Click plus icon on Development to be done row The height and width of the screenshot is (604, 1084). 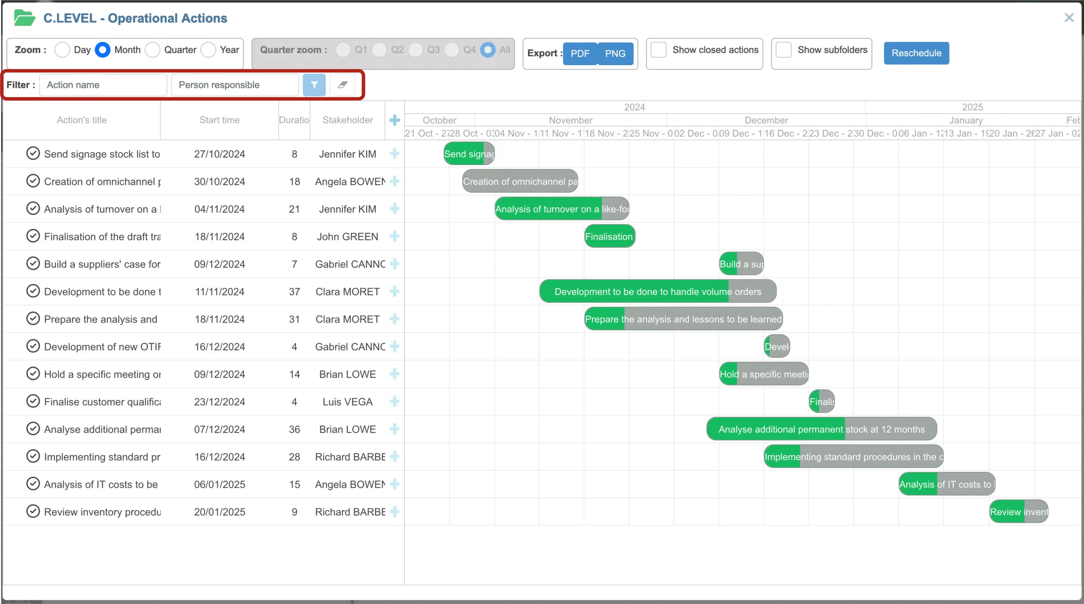[x=394, y=291]
